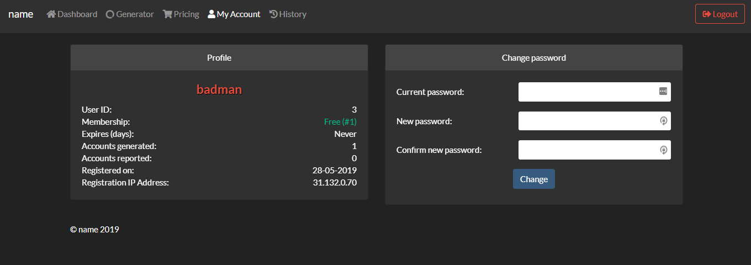This screenshot has width=751, height=265.
Task: Click password manager icon in Current password field
Action: pyautogui.click(x=663, y=91)
